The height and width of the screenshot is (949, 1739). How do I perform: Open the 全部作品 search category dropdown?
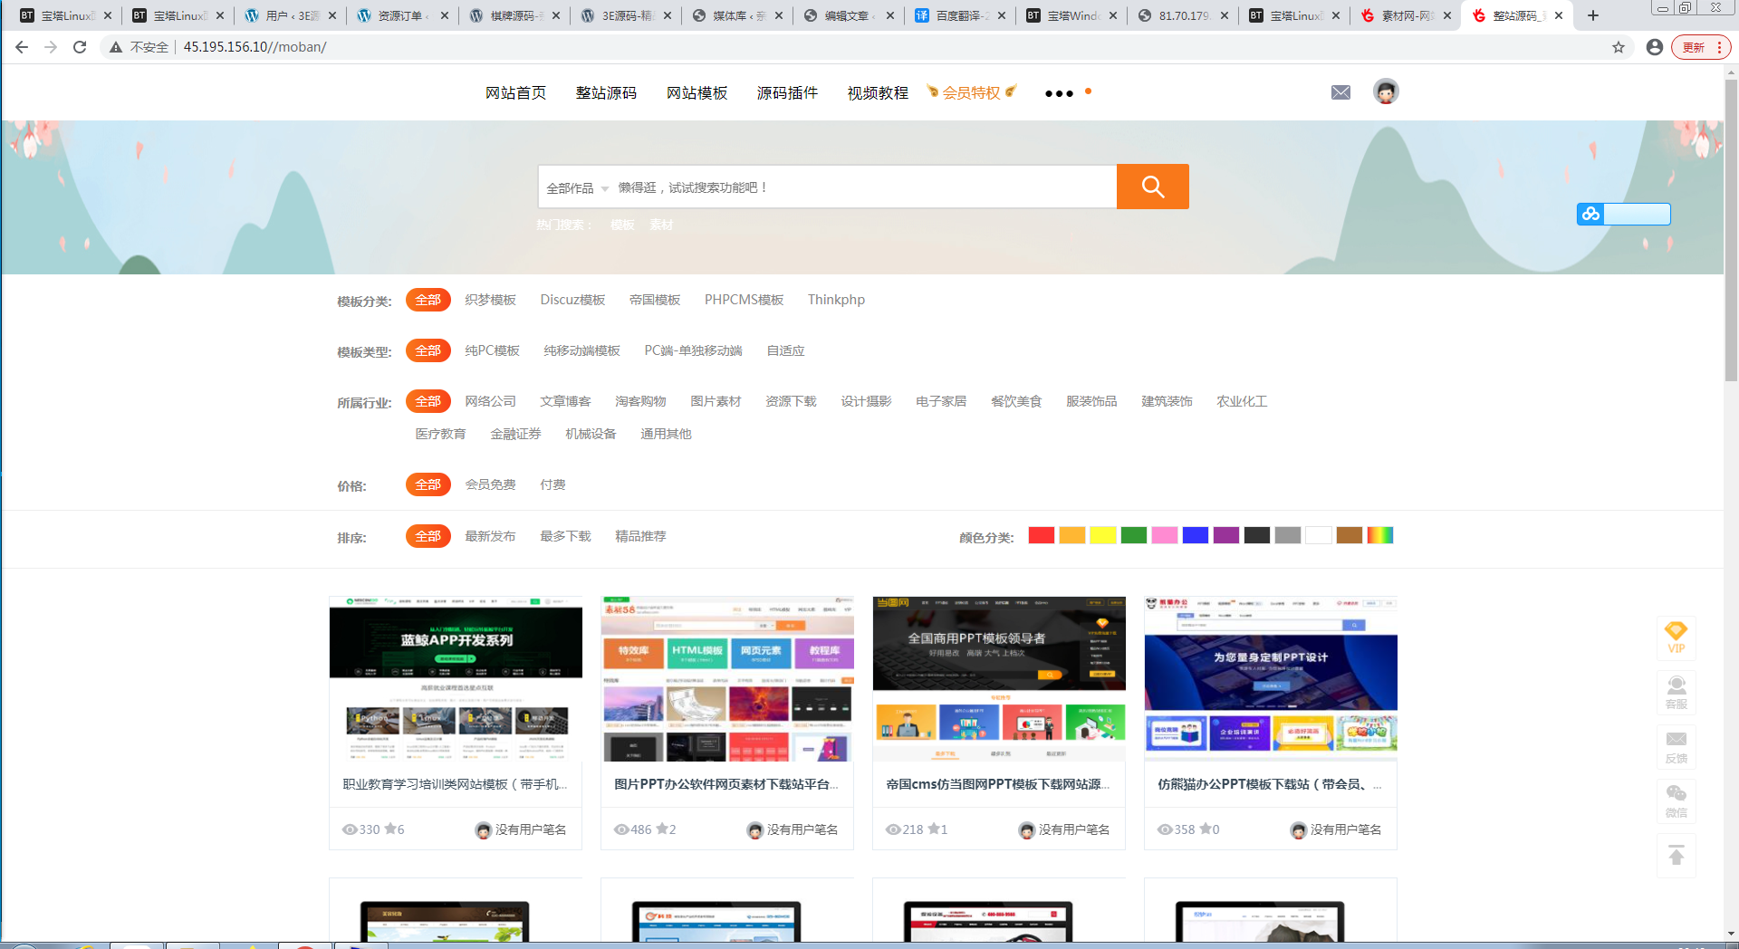pyautogui.click(x=574, y=187)
